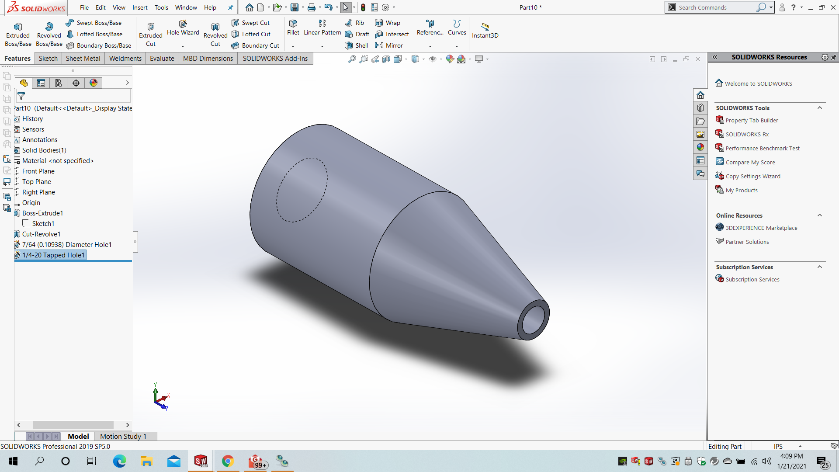Screen dimensions: 839x472
Task: Pin the menu bar with pushpin
Action: coord(230,7)
